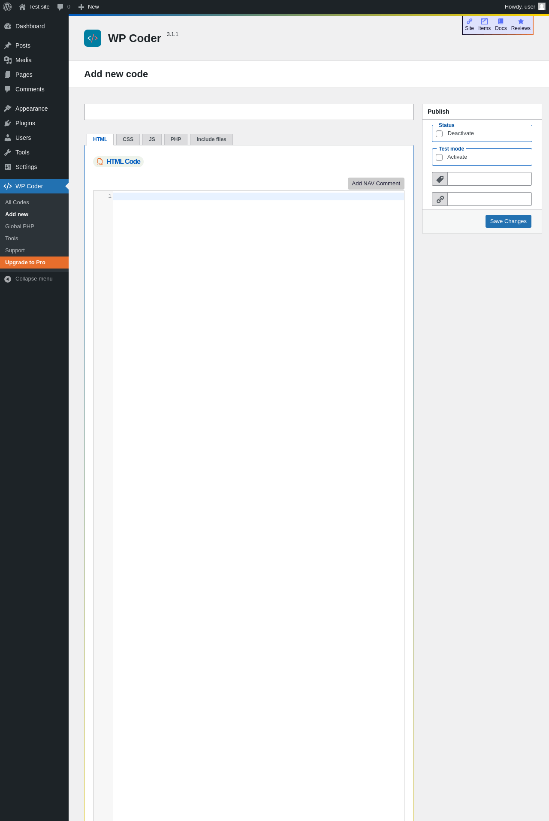
Task: Switch to the HTML tab
Action: coord(100,139)
